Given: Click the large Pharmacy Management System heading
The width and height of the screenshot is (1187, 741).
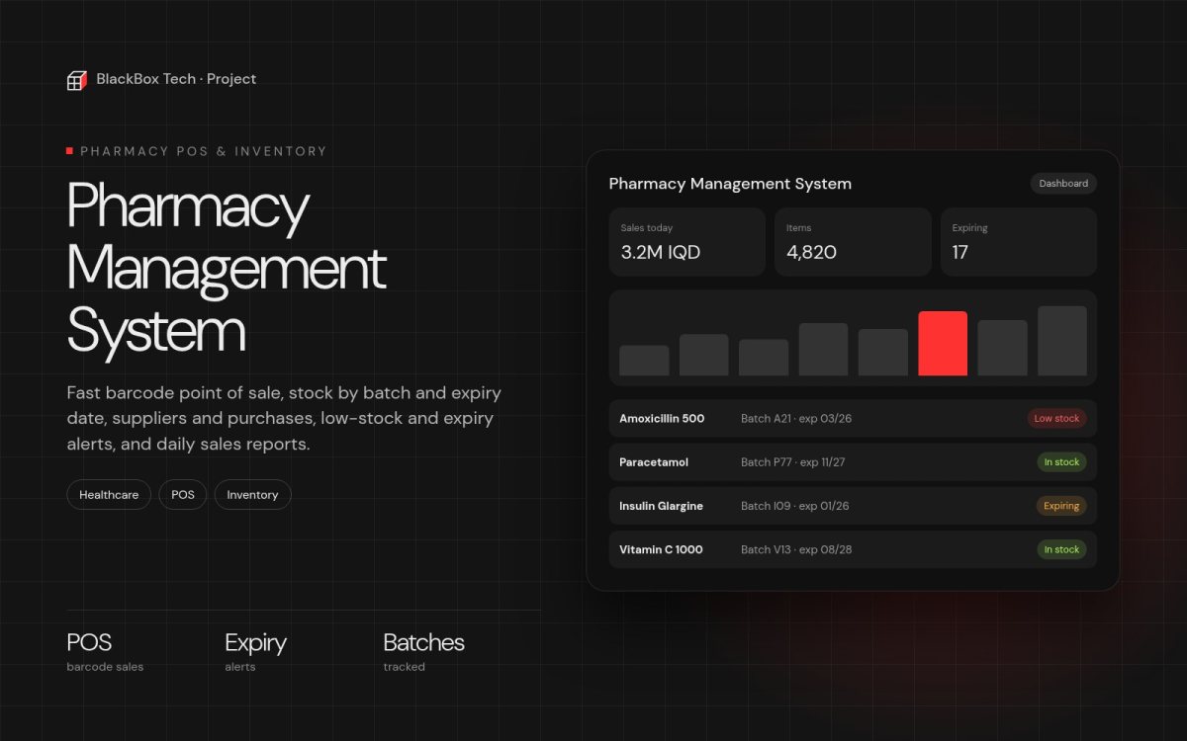Looking at the screenshot, I should [x=227, y=268].
